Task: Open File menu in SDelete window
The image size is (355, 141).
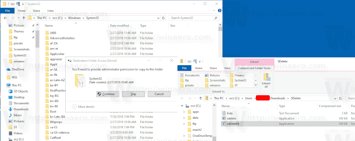Action: pyautogui.click(x=184, y=68)
